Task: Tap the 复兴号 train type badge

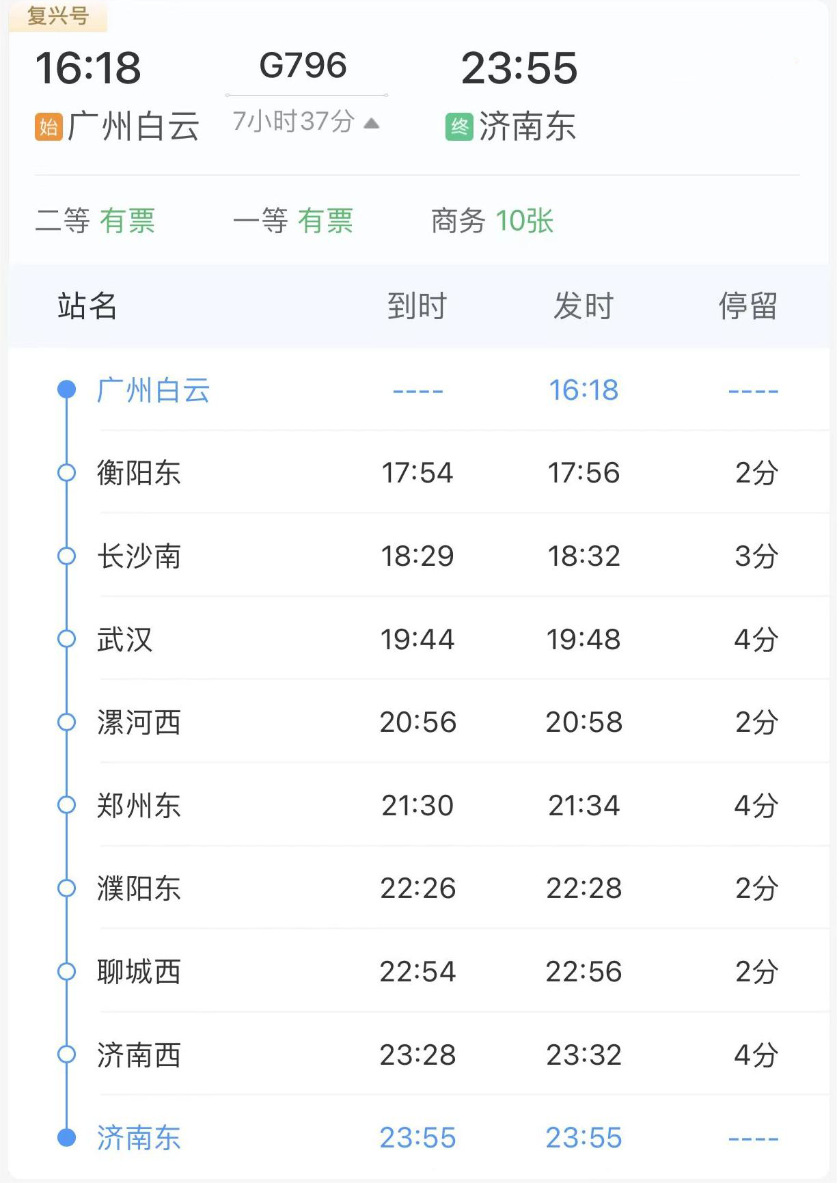Action: (57, 16)
